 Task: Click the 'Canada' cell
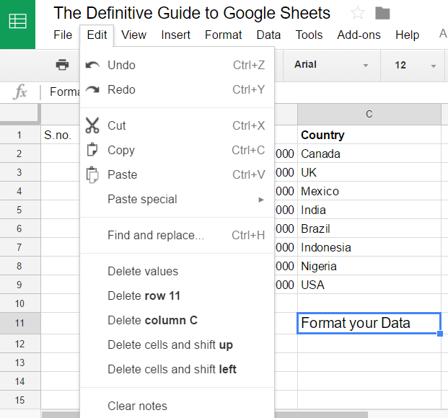tap(369, 154)
